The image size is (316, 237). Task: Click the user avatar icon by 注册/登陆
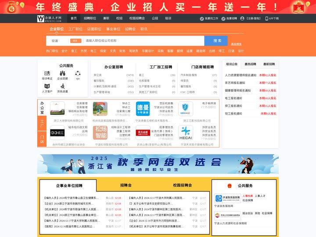click(x=242, y=18)
